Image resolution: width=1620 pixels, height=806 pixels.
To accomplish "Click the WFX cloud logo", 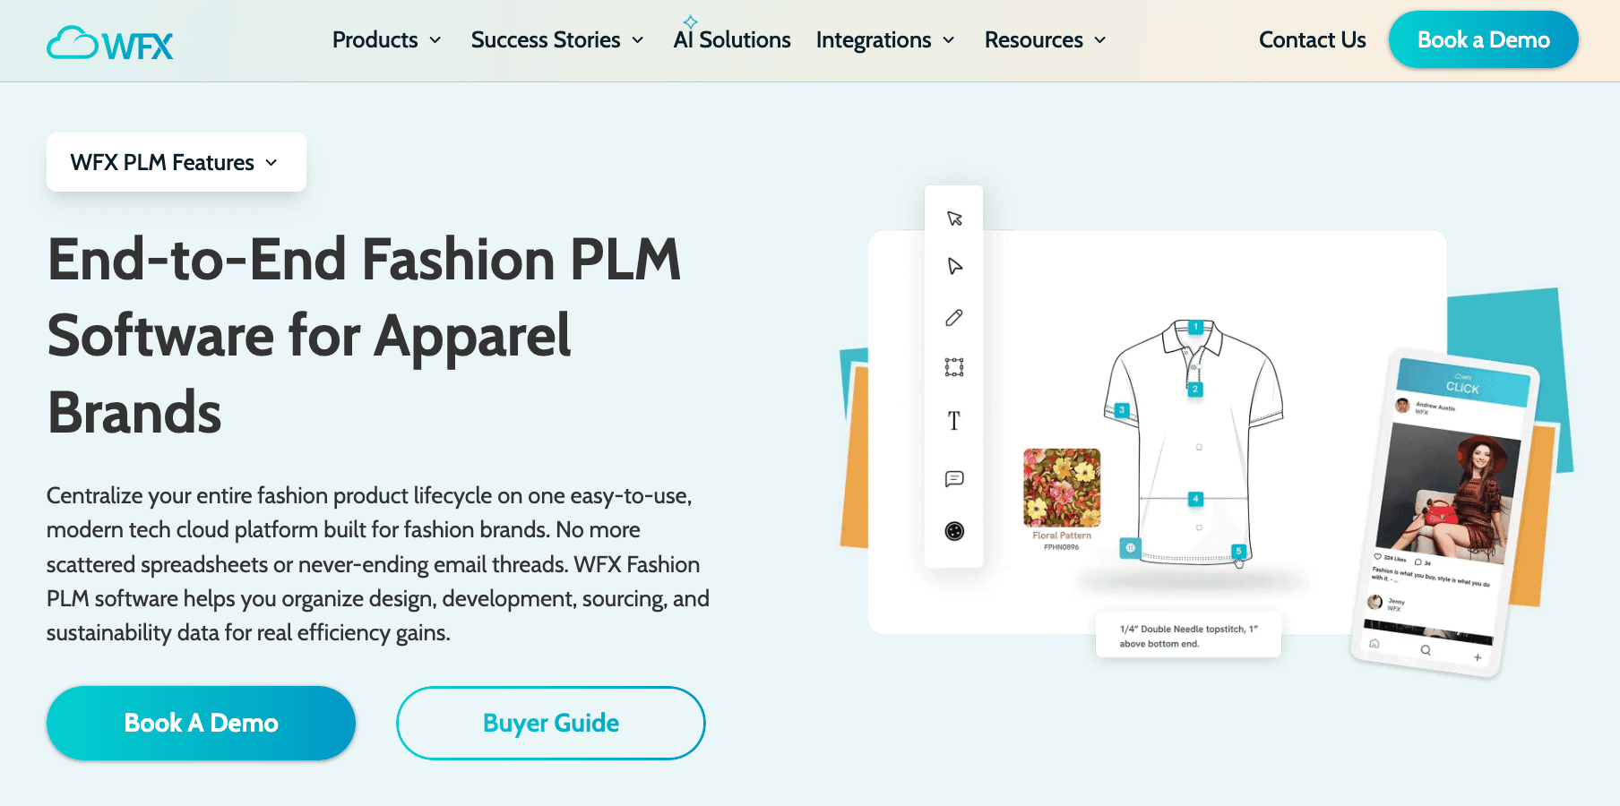I will (x=110, y=43).
